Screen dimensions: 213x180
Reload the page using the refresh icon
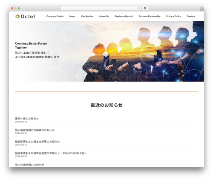138,8
